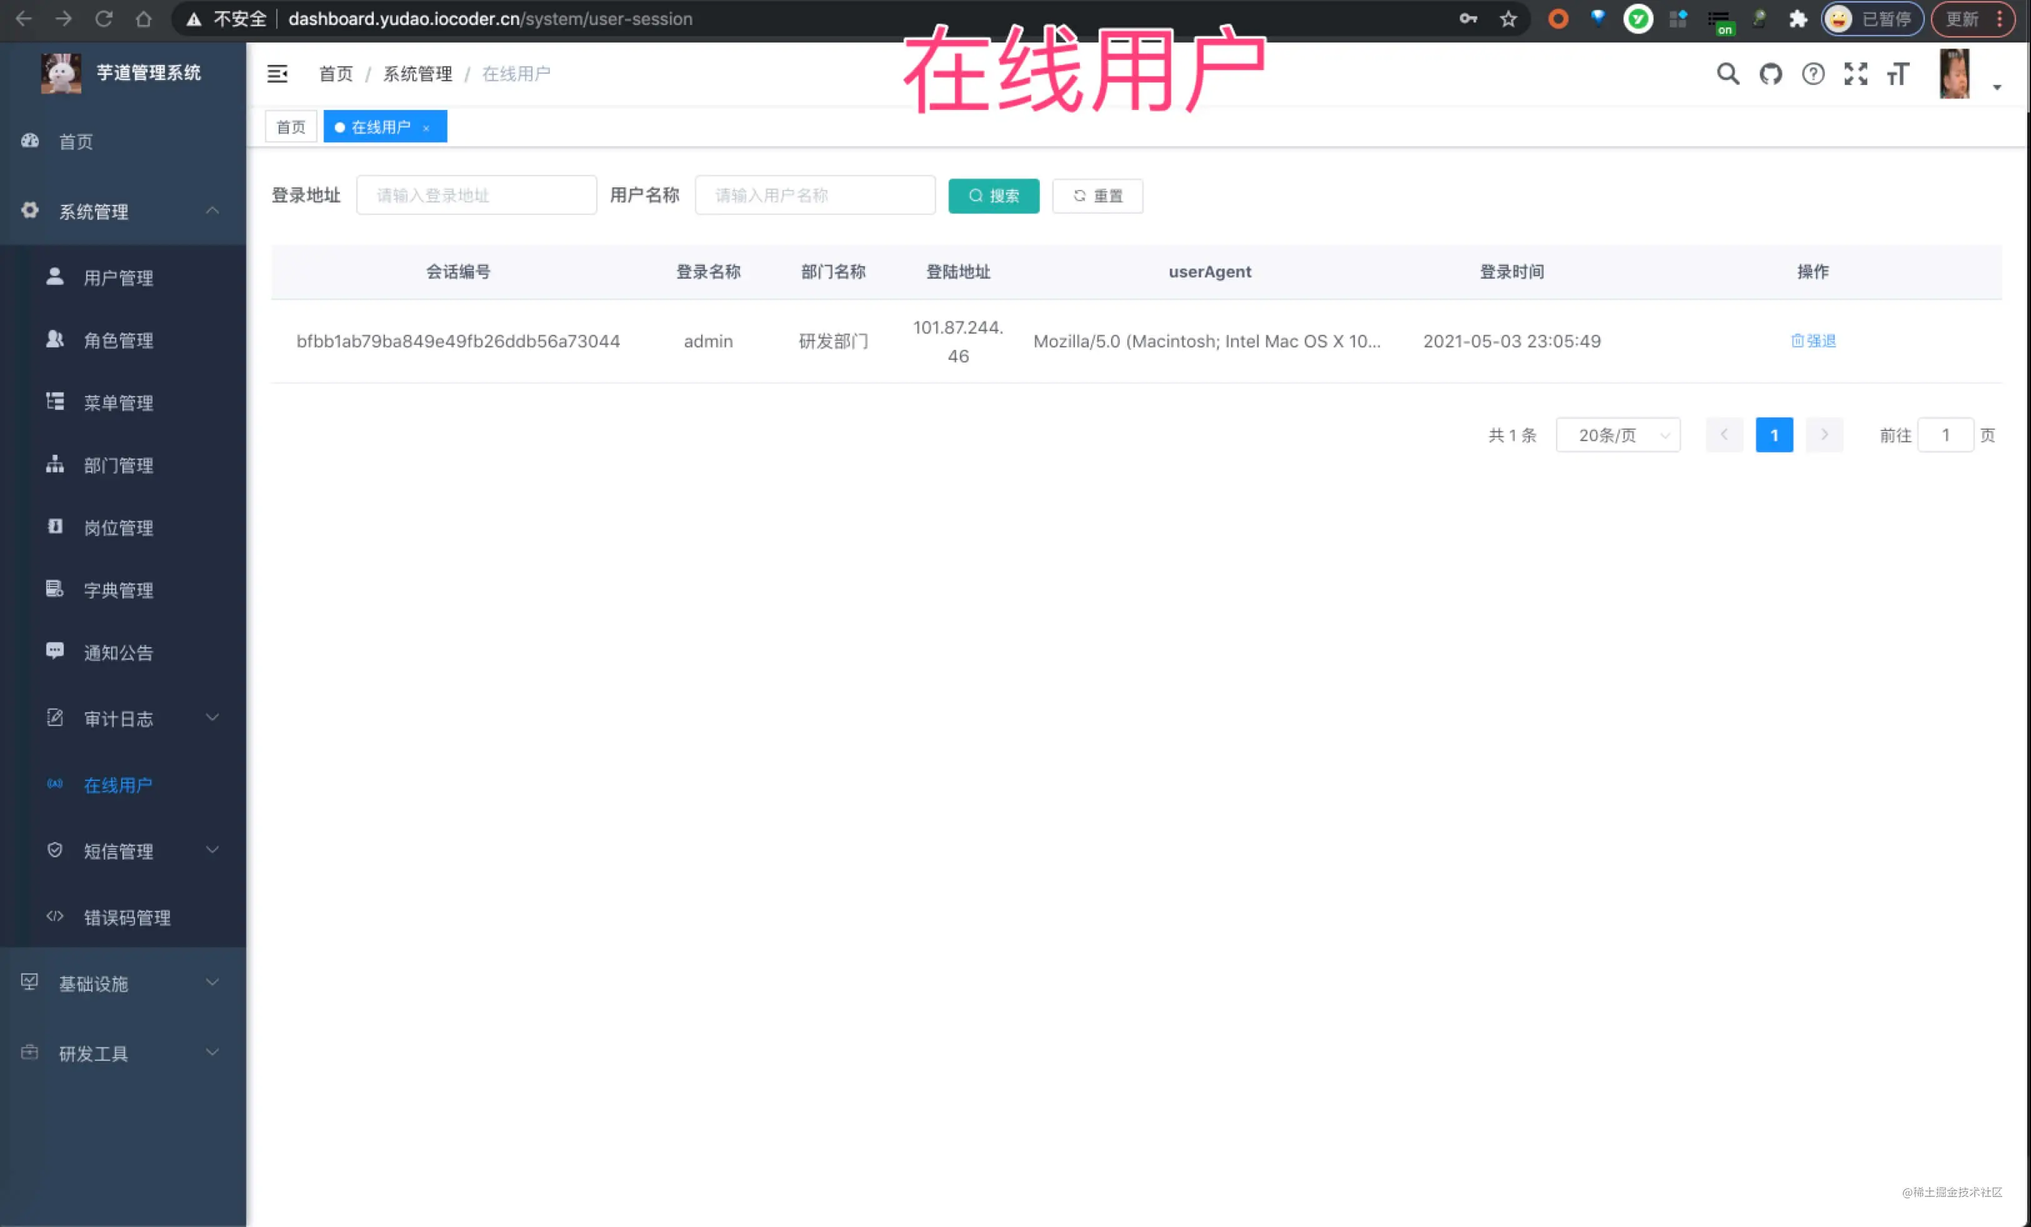Click the 芋道管理系统 logo image
Viewport: 2031px width, 1227px height.
[x=61, y=73]
